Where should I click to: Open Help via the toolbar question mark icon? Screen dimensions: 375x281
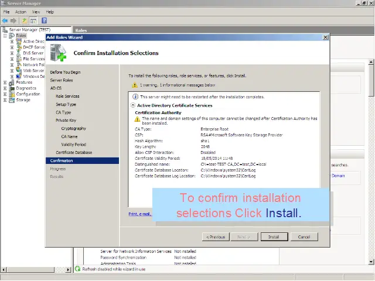click(43, 20)
